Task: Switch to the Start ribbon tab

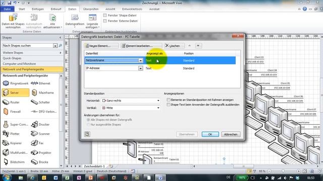Action: coord(22,9)
